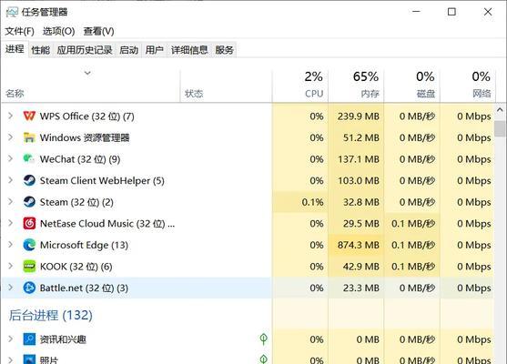Open the 启动 tab

(128, 50)
